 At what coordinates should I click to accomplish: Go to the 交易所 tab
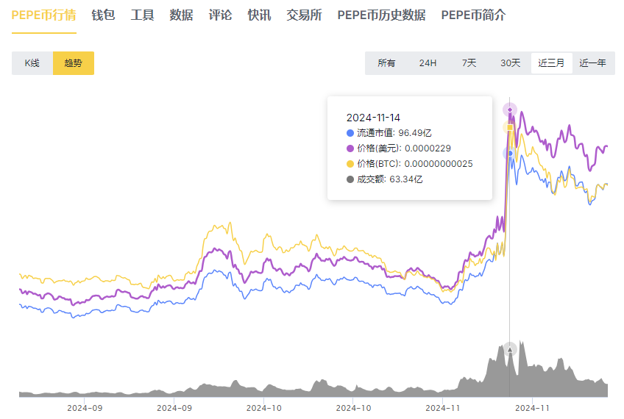pyautogui.click(x=304, y=15)
